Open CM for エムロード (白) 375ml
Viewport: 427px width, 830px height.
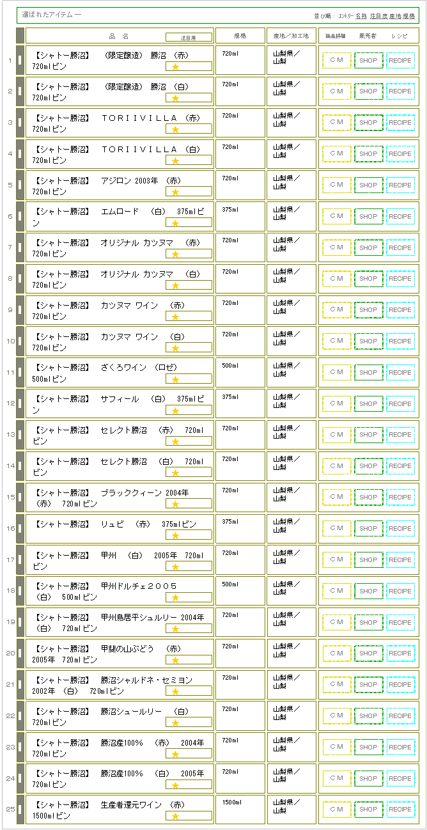pyautogui.click(x=337, y=216)
